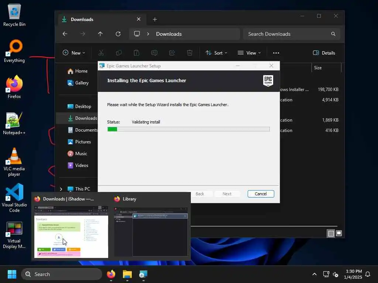Click the Size column header

tap(326, 68)
